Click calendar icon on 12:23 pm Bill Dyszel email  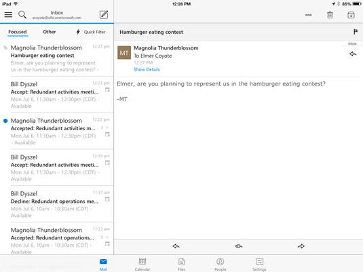(x=107, y=90)
